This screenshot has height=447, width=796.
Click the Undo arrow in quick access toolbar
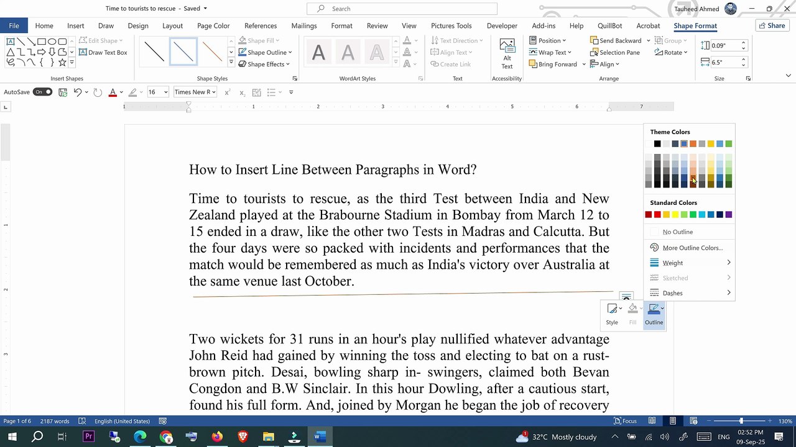[77, 92]
